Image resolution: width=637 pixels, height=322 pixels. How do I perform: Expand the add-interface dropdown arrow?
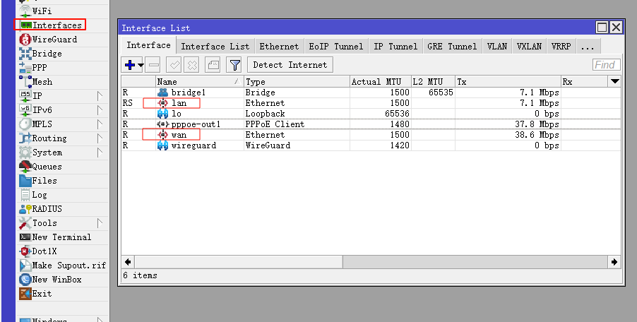tap(141, 65)
